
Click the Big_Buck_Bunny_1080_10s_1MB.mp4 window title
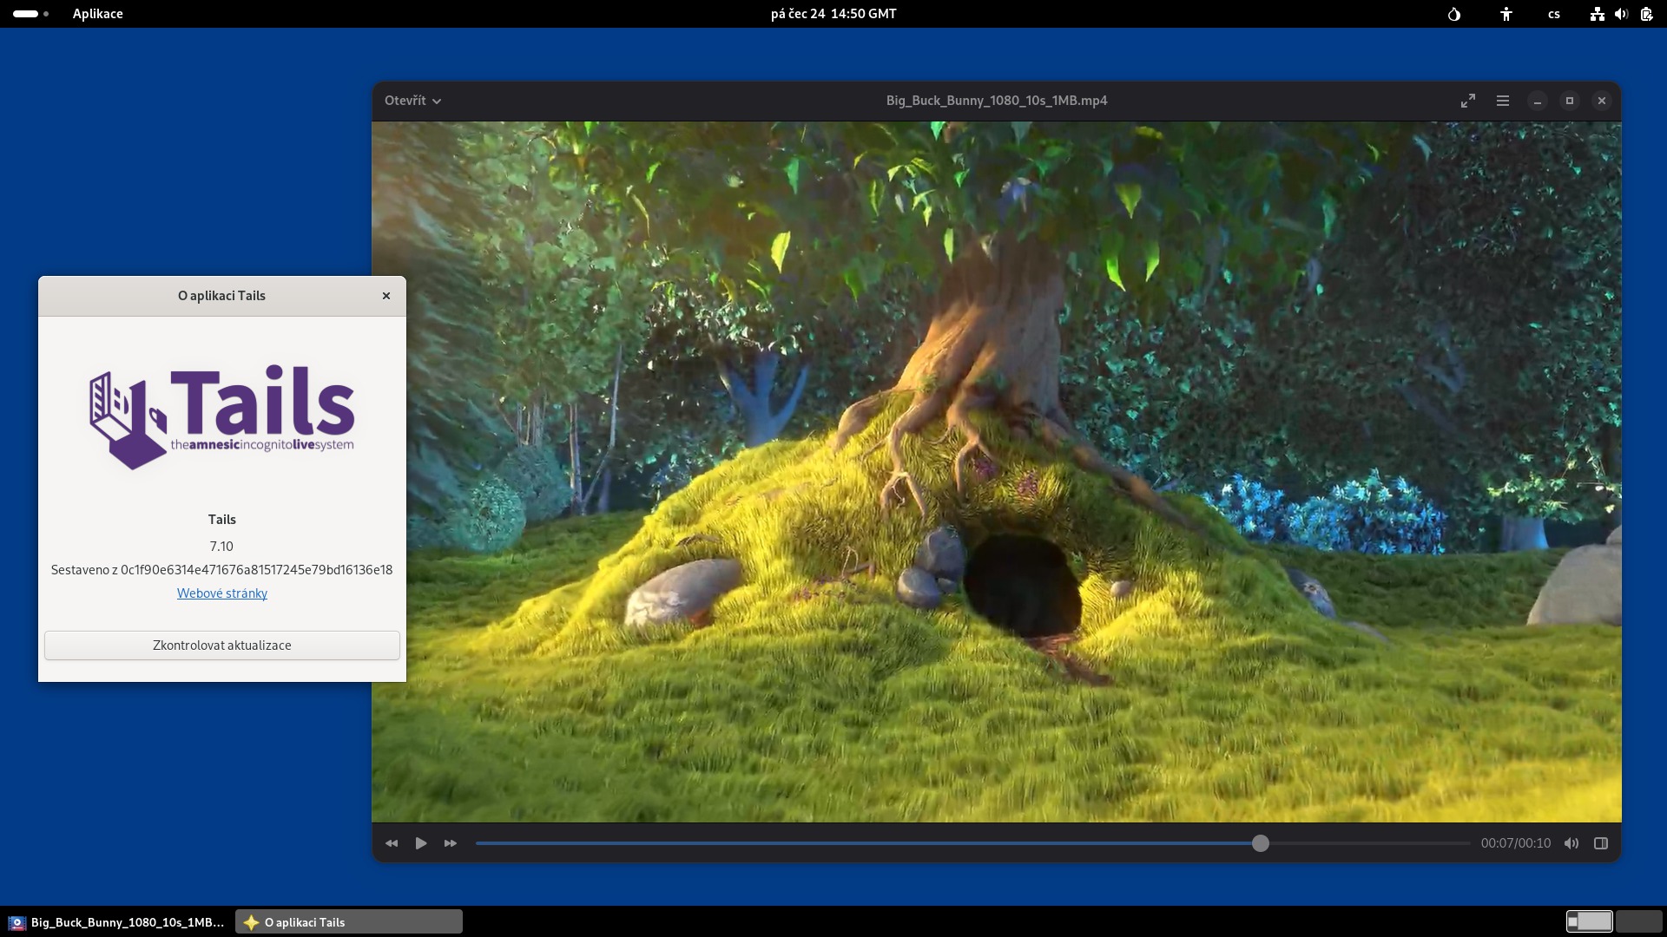coord(997,101)
